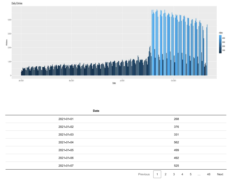Click the rides value 376
Viewport: 231px width, 182px height.
click(x=176, y=127)
